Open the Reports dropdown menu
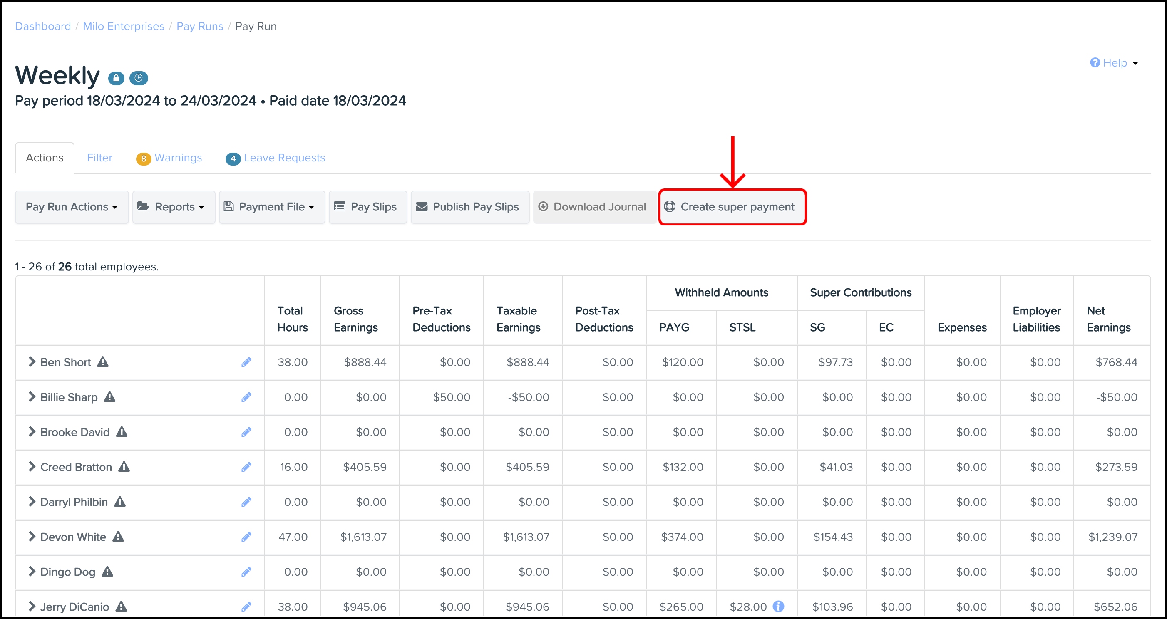Image resolution: width=1167 pixels, height=619 pixels. click(x=174, y=207)
